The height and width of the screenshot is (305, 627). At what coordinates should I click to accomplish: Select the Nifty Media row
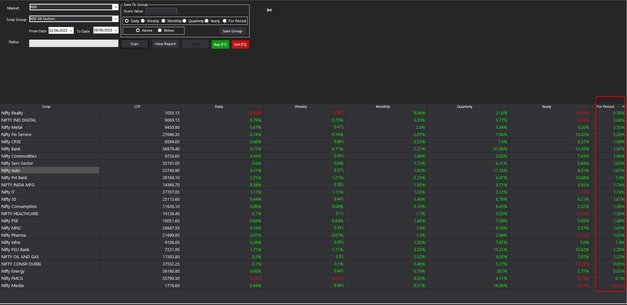[313, 286]
